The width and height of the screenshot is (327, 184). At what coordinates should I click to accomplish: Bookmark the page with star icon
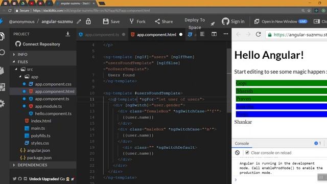tap(309, 10)
